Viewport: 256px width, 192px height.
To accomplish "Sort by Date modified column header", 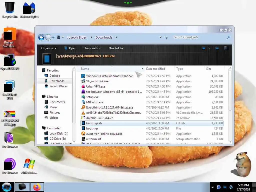I will pos(155,69).
